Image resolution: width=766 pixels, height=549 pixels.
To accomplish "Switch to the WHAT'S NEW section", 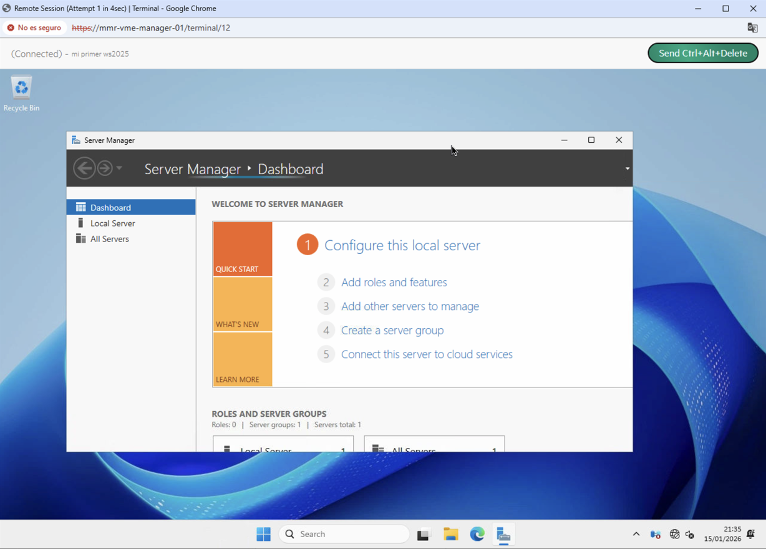I will click(242, 304).
